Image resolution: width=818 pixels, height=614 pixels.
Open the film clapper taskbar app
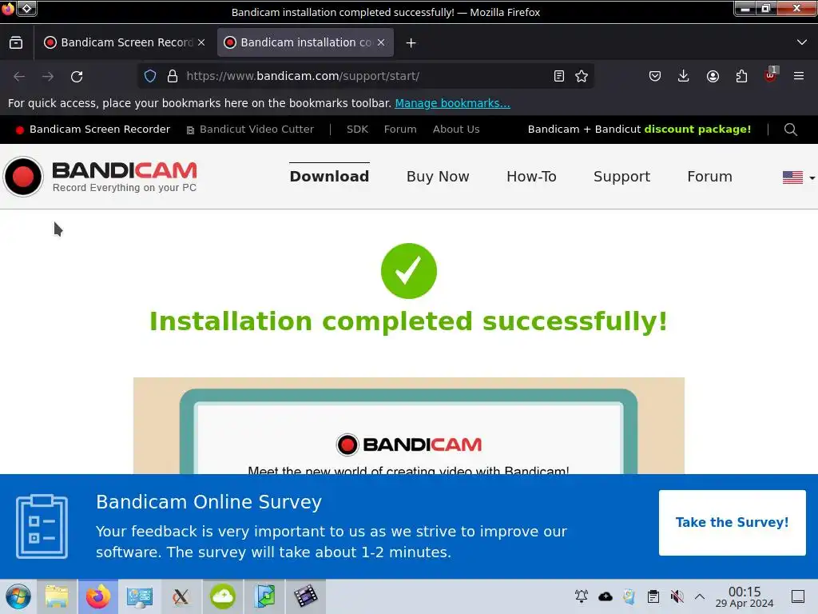305,596
